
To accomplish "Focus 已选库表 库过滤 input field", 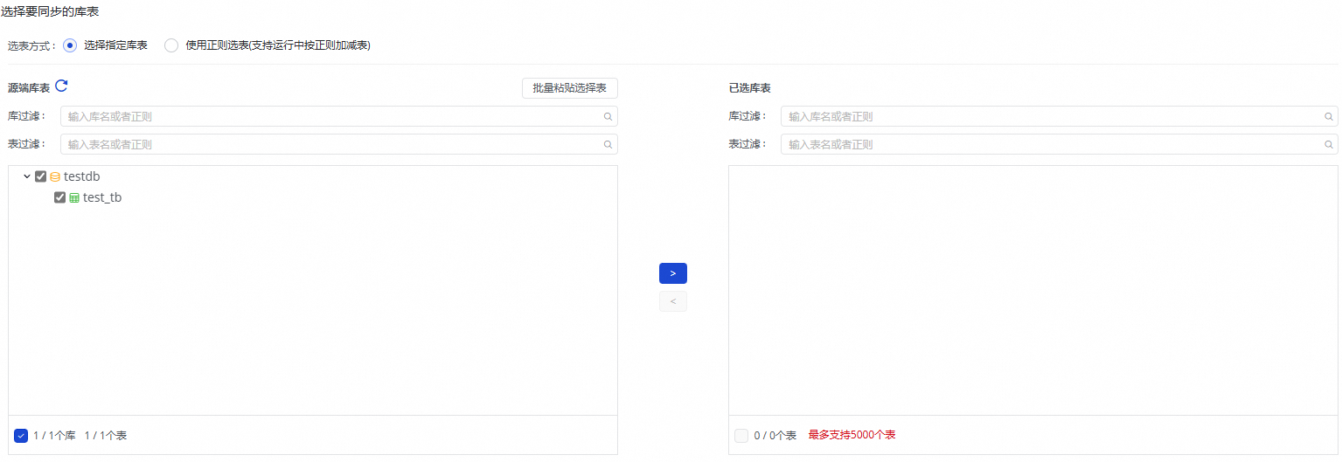I will point(1060,116).
